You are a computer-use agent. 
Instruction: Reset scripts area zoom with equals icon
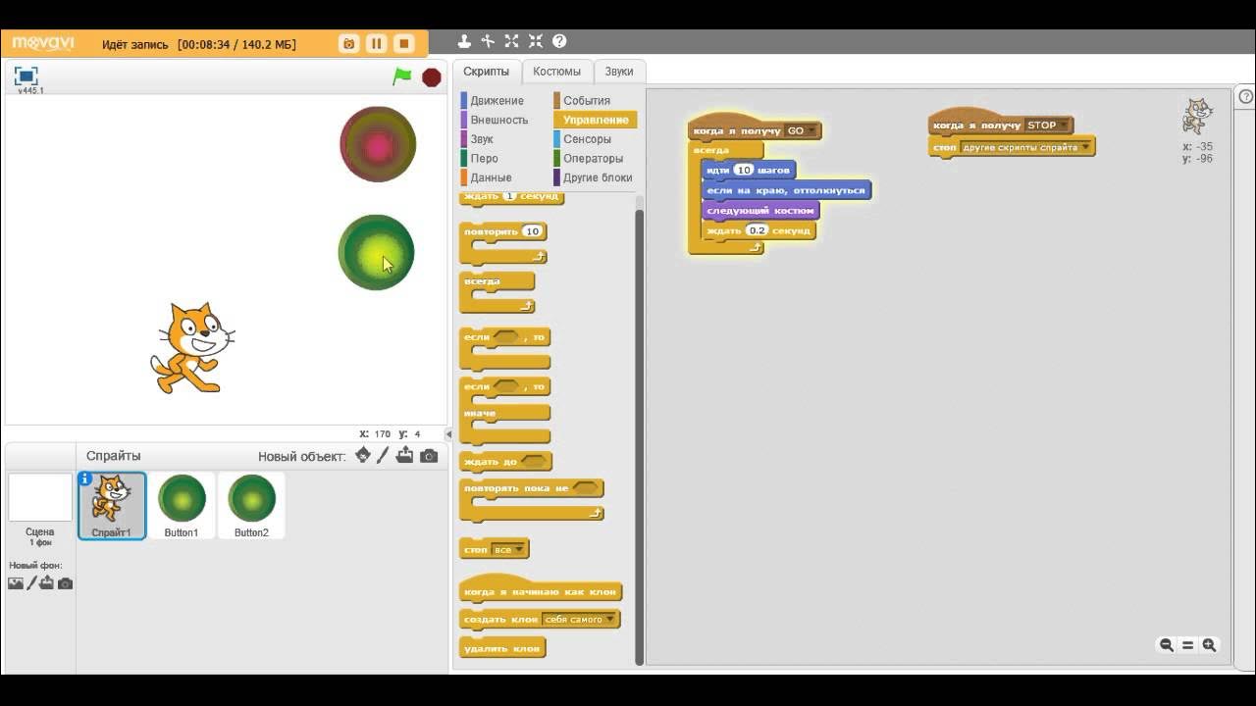point(1187,645)
